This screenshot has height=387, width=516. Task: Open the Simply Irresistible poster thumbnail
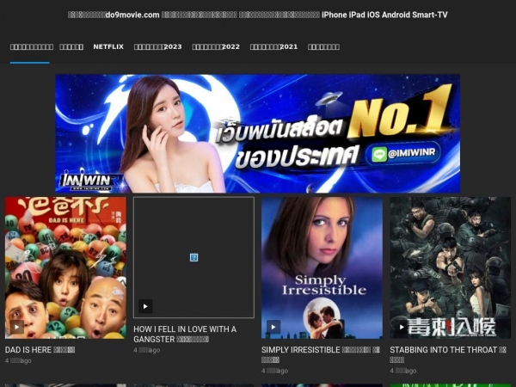pos(322,267)
